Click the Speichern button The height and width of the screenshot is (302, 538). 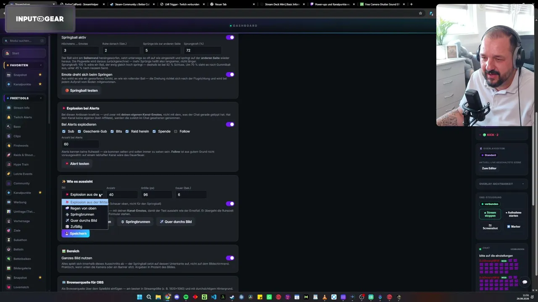(76, 234)
